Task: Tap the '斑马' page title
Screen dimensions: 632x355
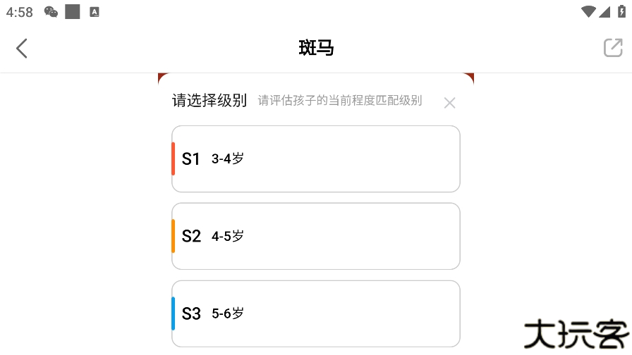Action: tap(316, 48)
